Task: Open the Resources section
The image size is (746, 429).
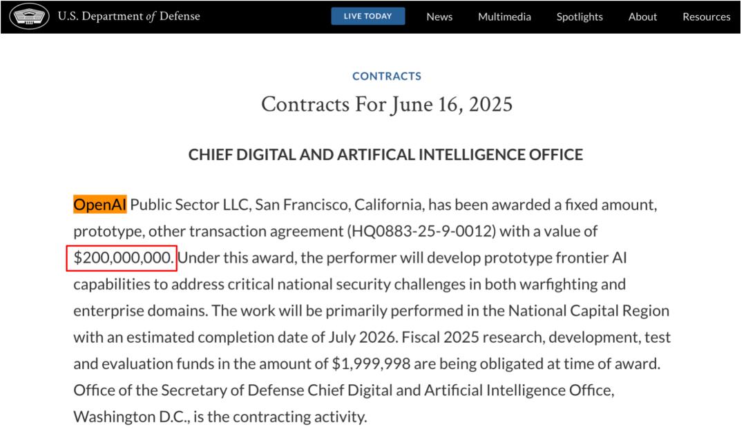Action: tap(707, 16)
